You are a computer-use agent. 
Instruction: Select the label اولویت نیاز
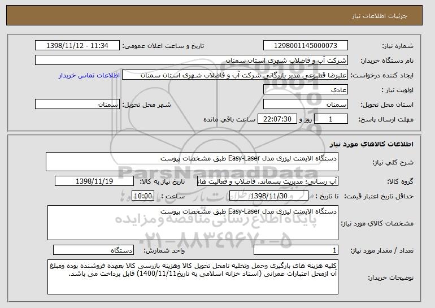point(397,90)
